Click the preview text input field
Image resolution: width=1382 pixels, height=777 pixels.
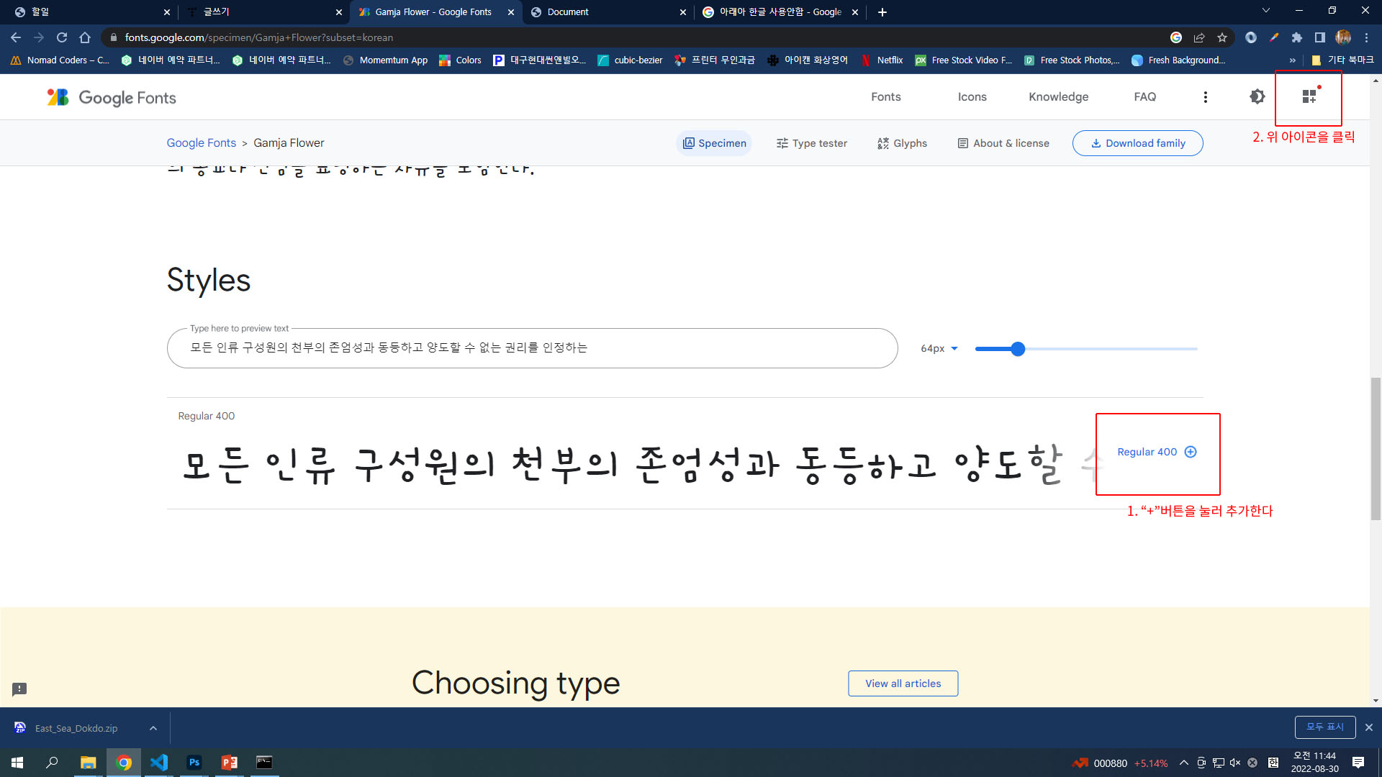point(532,348)
